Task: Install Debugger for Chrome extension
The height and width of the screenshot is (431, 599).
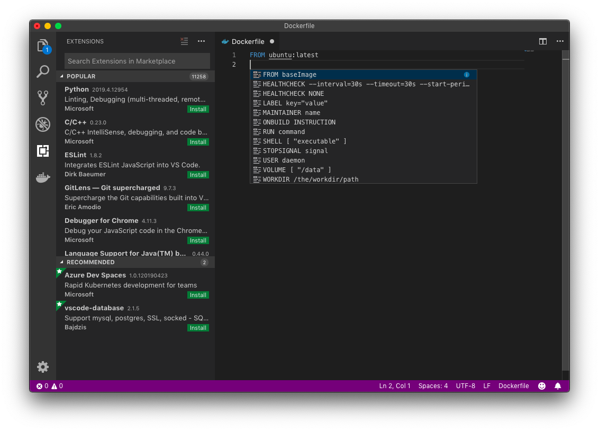Action: tap(198, 241)
